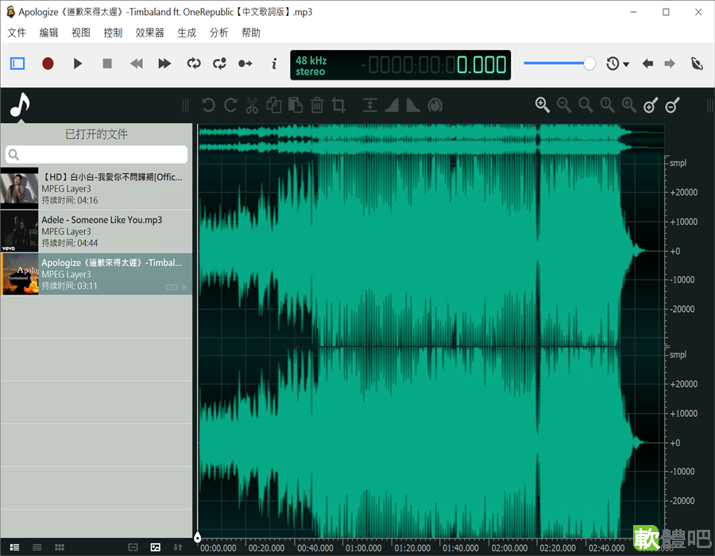Open the 效果器 menu

click(x=149, y=33)
